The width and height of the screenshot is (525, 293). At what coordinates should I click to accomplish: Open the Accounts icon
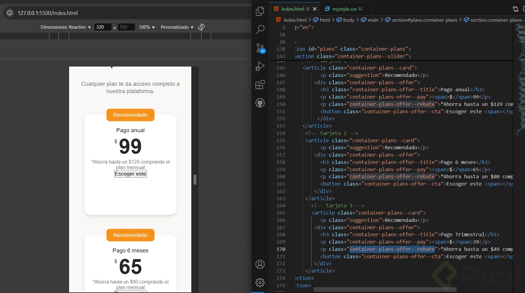[x=260, y=264]
